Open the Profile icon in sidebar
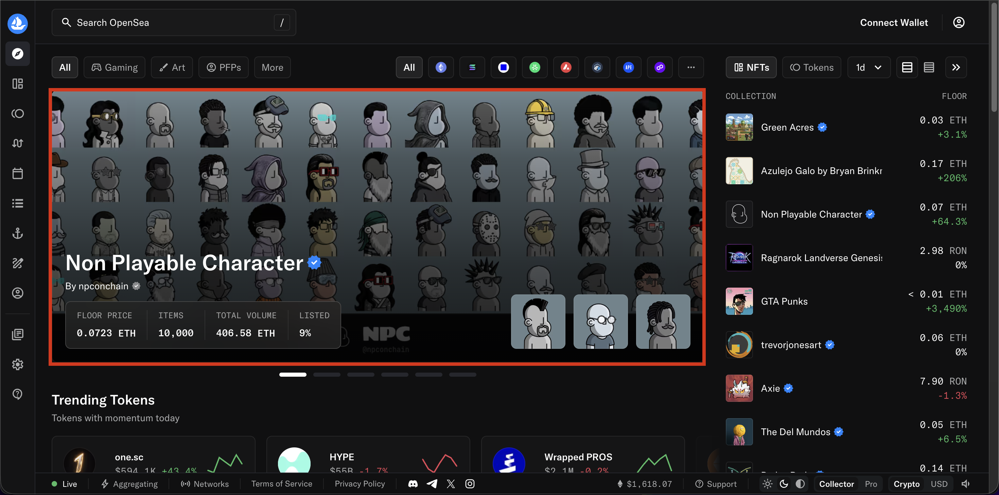Screen dimensions: 999x495 point(17,293)
